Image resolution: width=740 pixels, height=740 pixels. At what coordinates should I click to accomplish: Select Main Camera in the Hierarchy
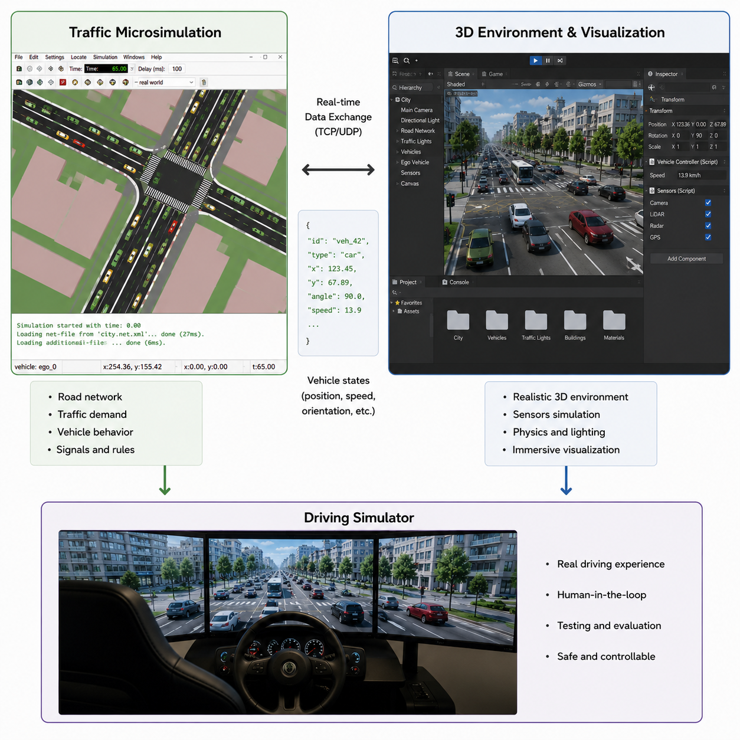417,110
